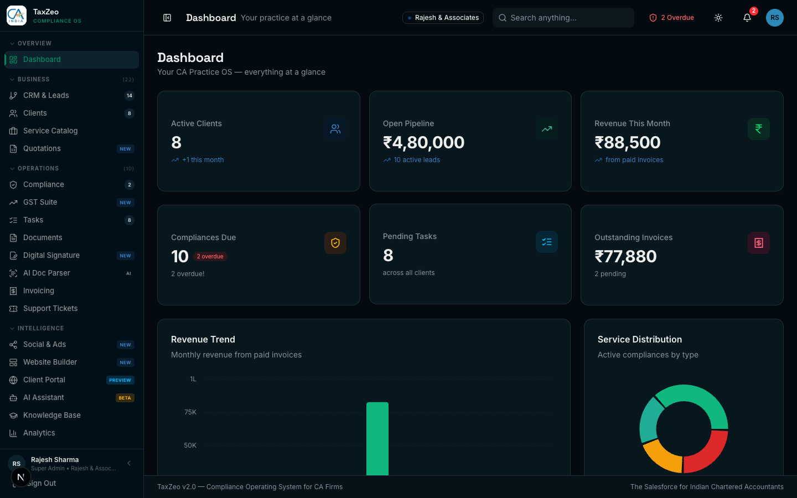Click the Documents file icon
This screenshot has height=498, width=797.
click(x=13, y=238)
